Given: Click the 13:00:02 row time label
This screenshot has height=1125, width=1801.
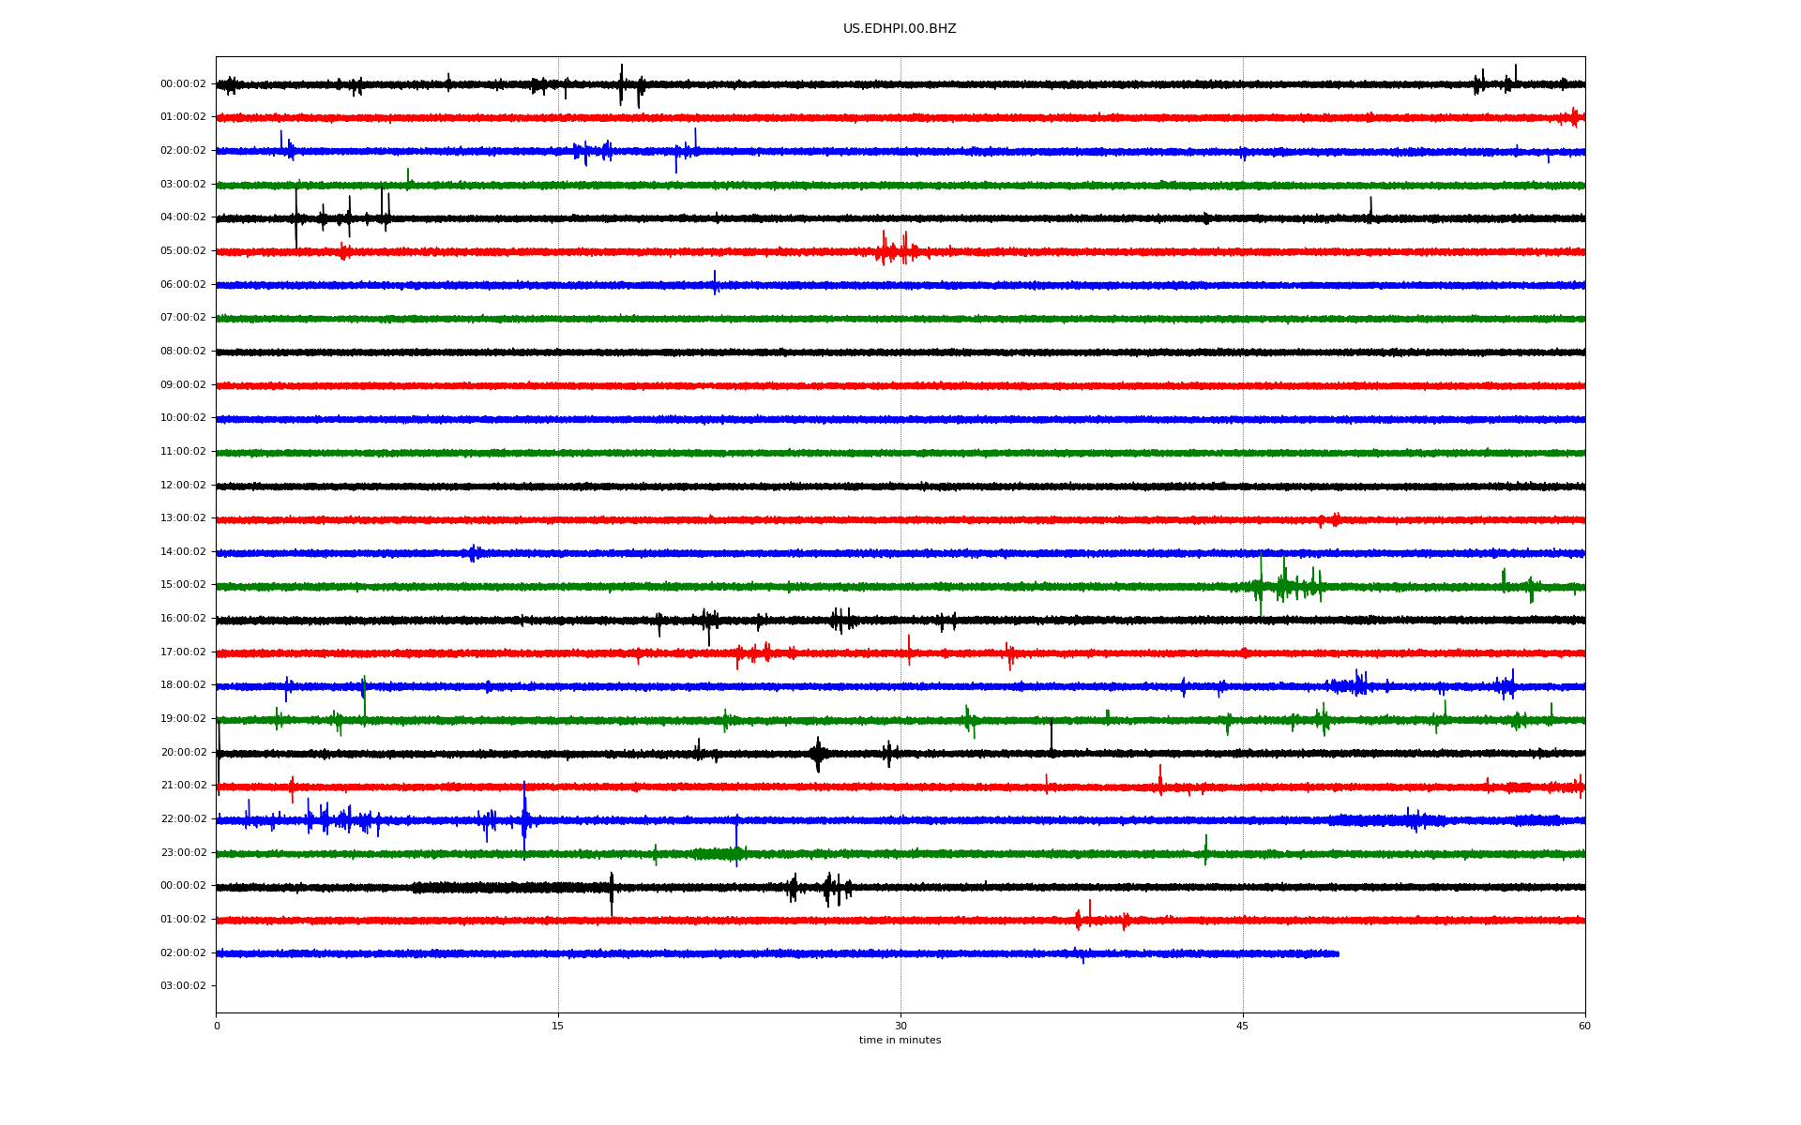Looking at the screenshot, I should coord(183,518).
